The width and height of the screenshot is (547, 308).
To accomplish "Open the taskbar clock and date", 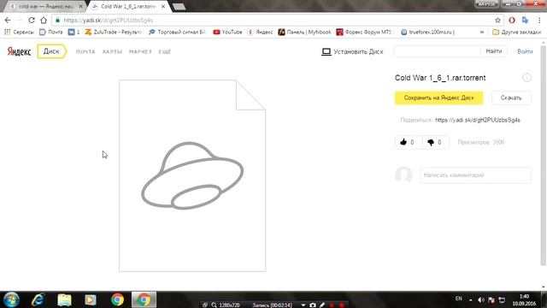I will [x=524, y=299].
